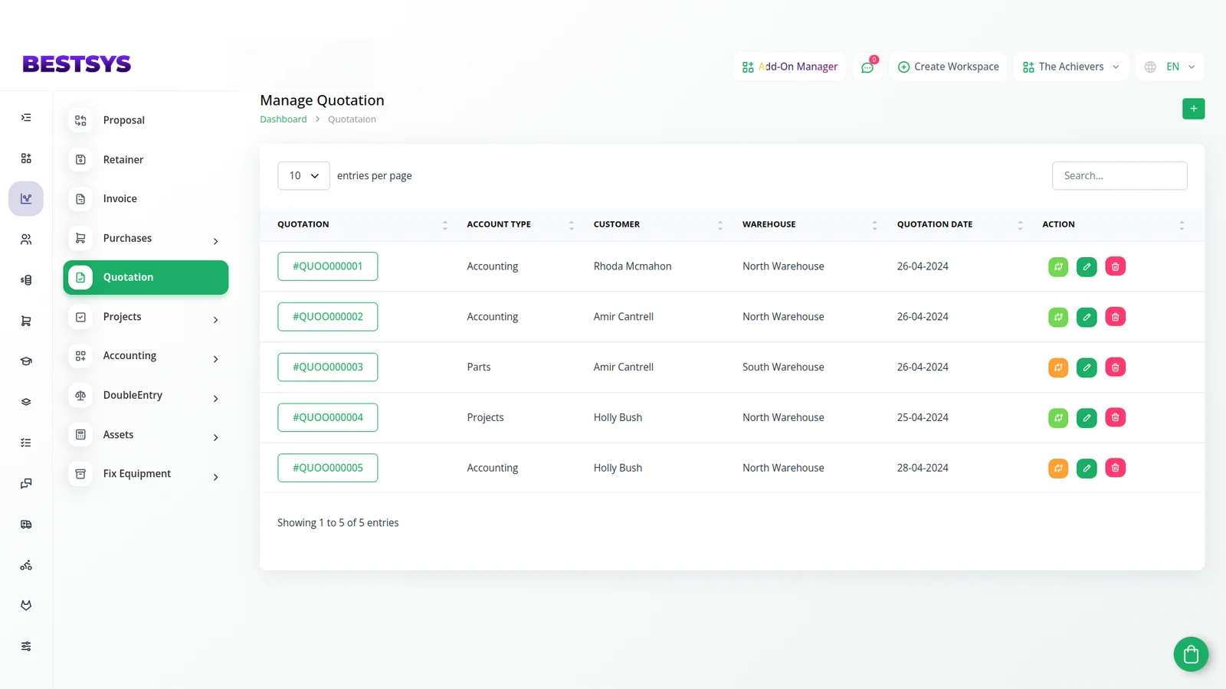Open the entries per page dropdown
The image size is (1226, 689).
click(x=303, y=176)
